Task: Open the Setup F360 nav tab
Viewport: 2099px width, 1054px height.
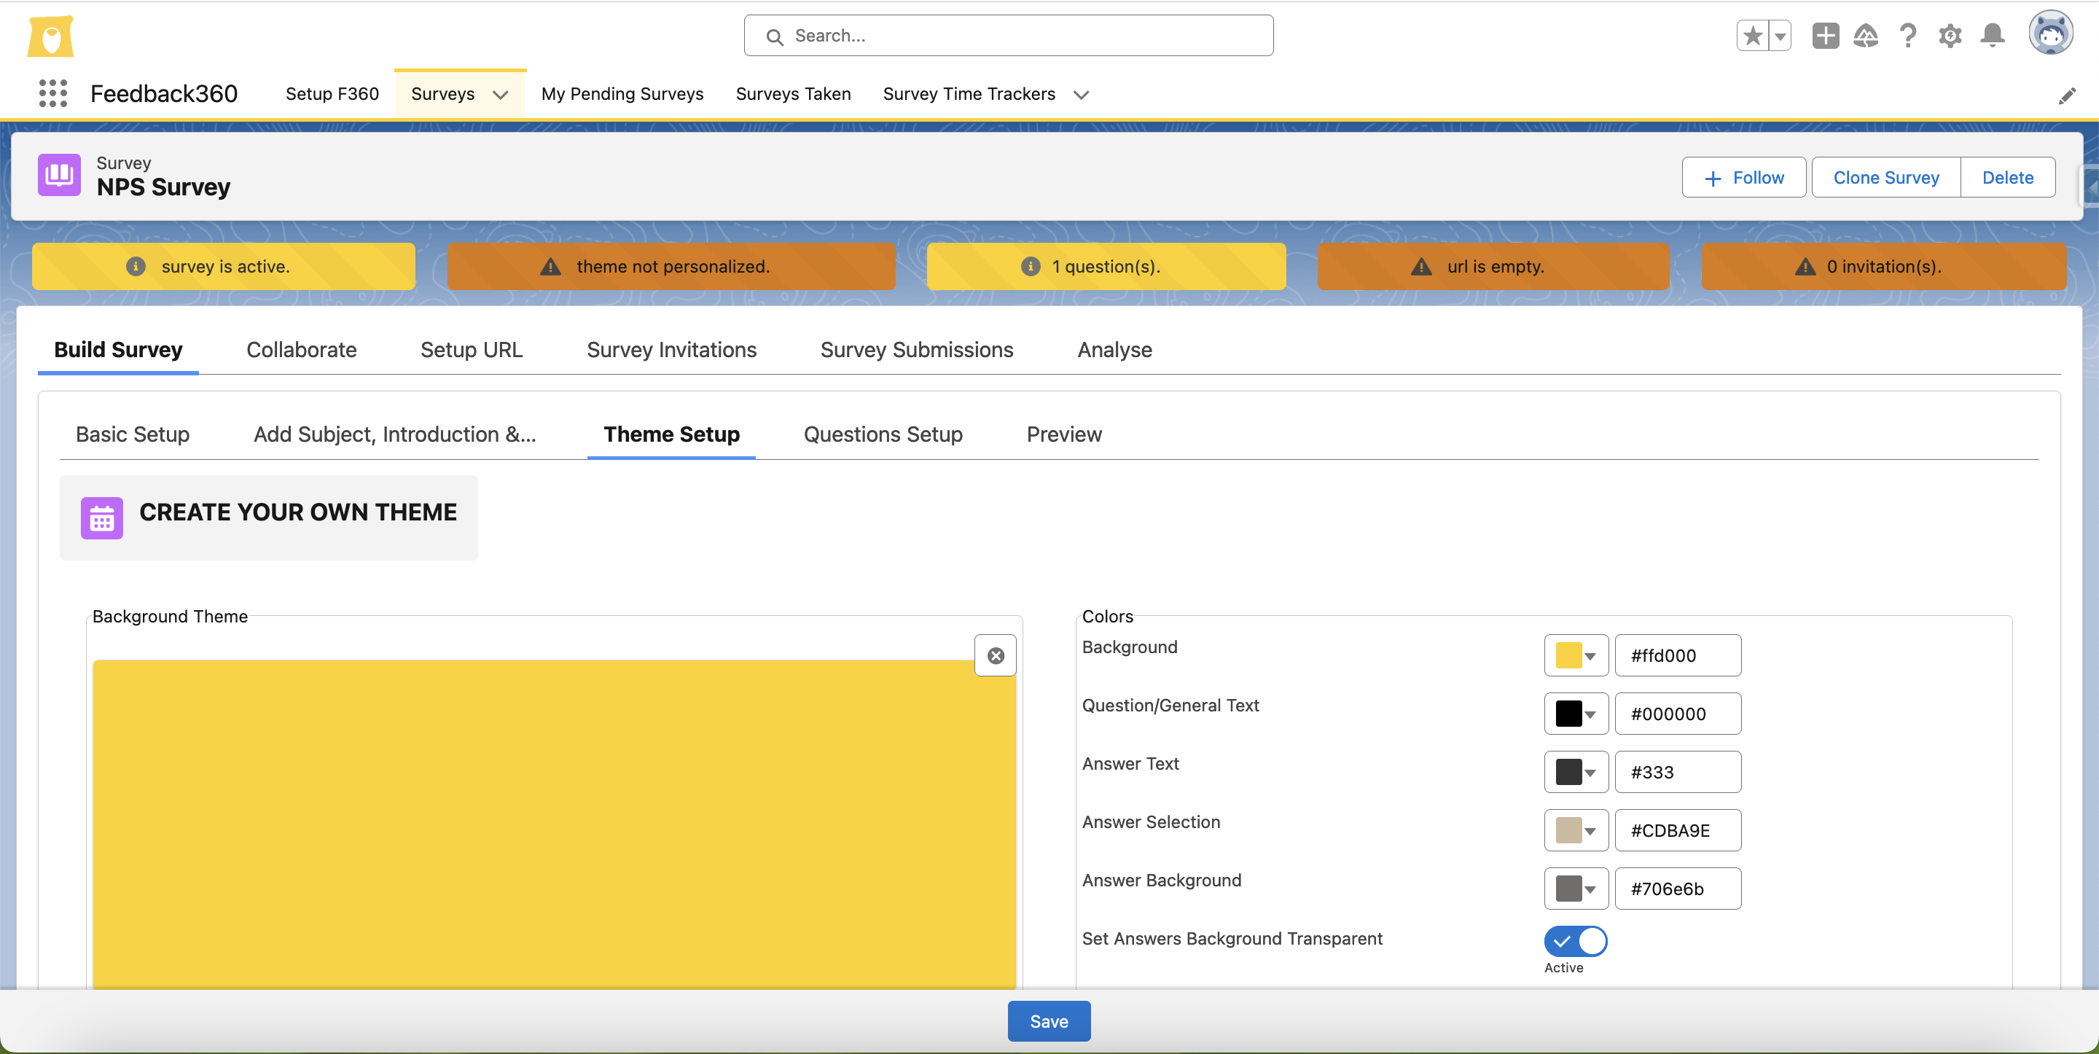Action: tap(332, 95)
